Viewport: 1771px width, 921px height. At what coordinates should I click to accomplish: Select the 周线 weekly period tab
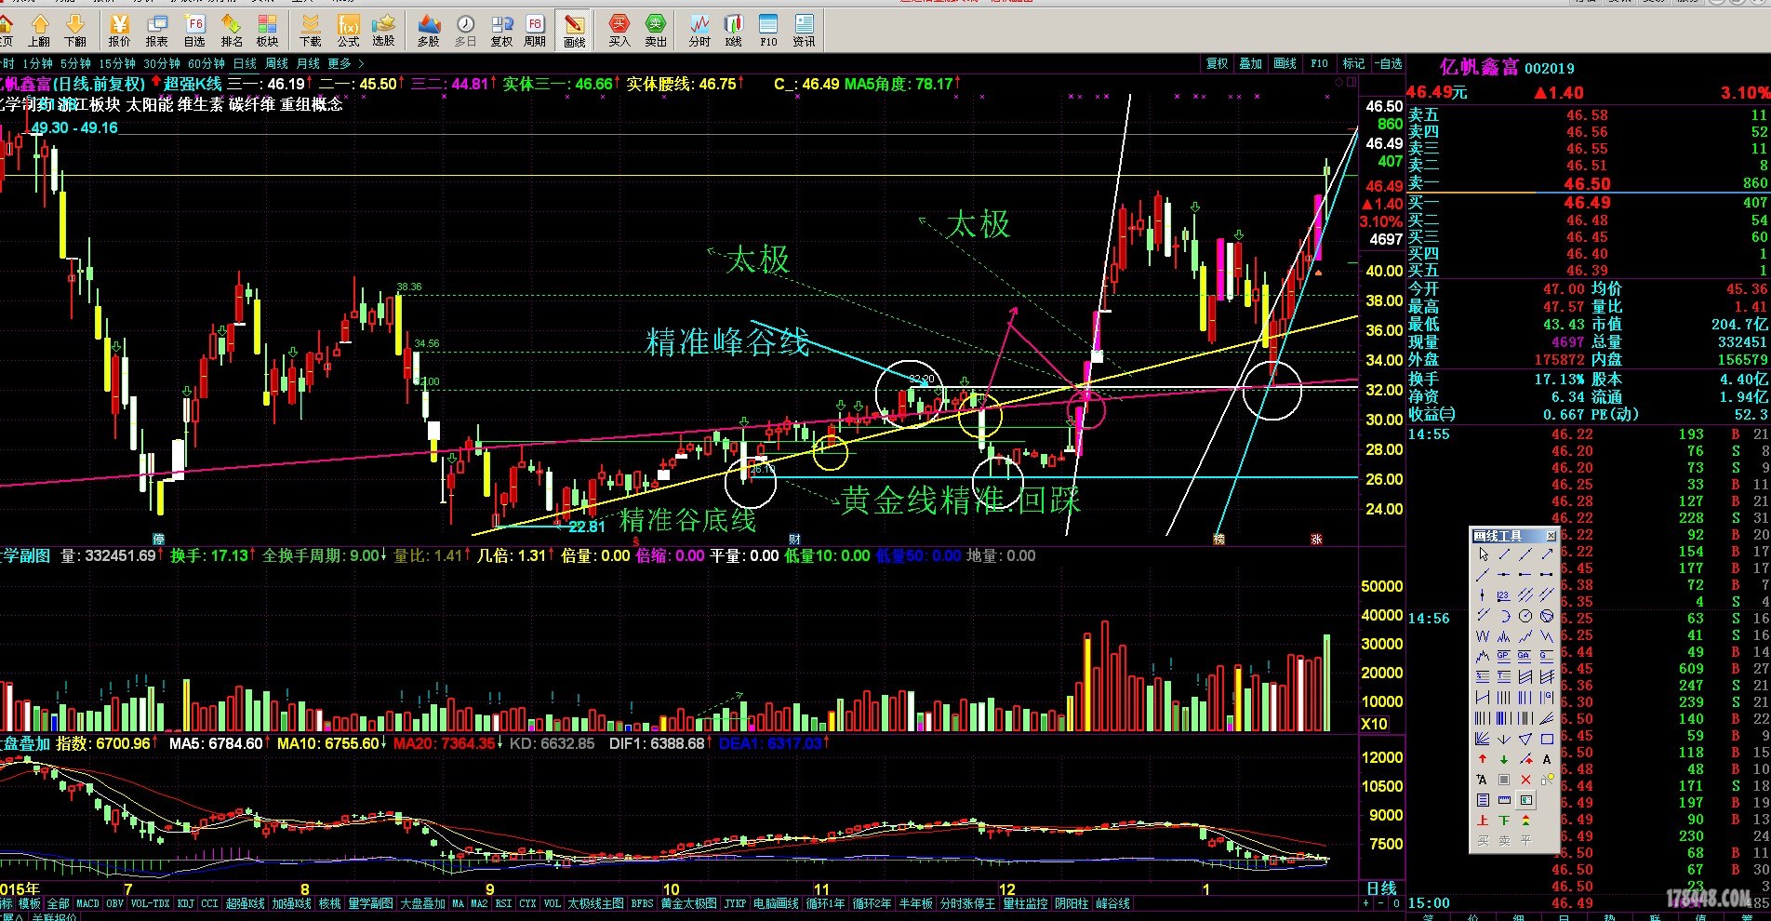pos(277,64)
